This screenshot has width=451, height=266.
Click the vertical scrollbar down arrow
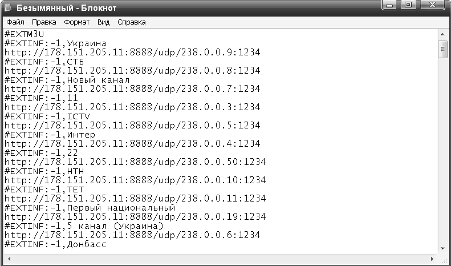pyautogui.click(x=442, y=248)
